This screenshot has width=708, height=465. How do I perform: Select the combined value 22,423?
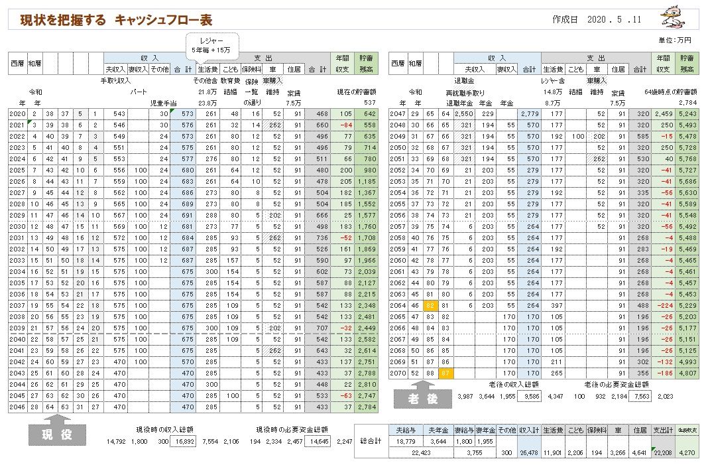tap(421, 452)
